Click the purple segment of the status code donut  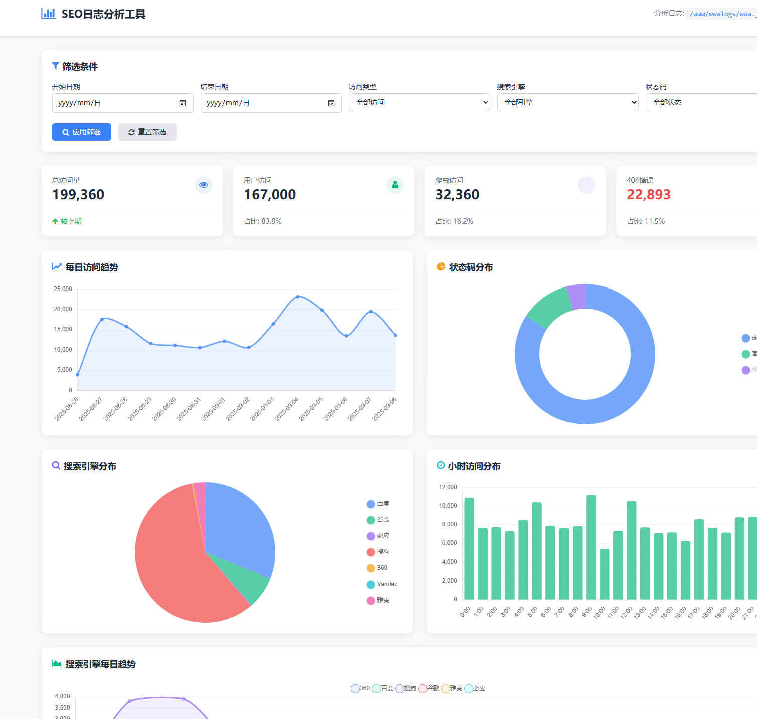tap(577, 297)
